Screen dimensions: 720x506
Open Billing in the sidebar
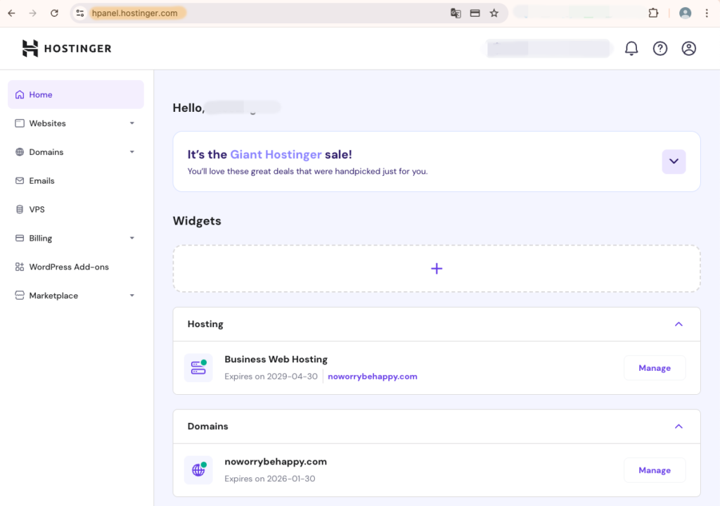point(76,238)
